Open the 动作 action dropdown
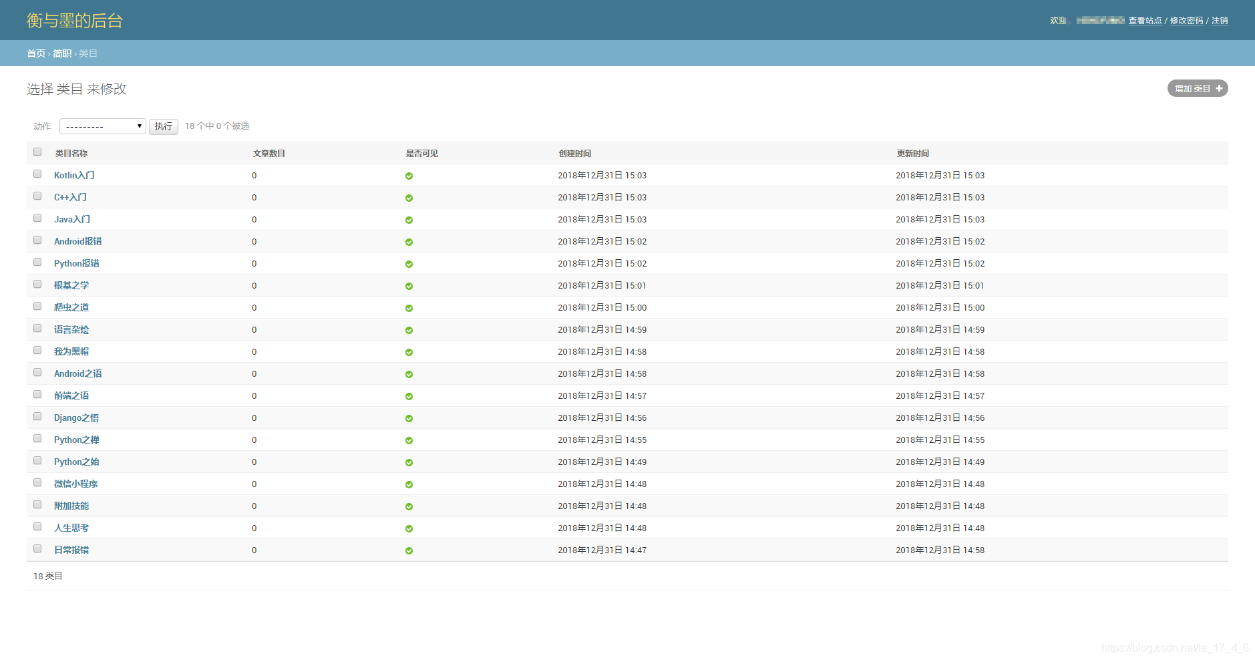Image resolution: width=1255 pixels, height=660 pixels. point(103,126)
